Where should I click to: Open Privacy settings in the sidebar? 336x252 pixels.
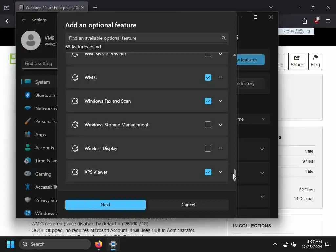[x=39, y=200]
